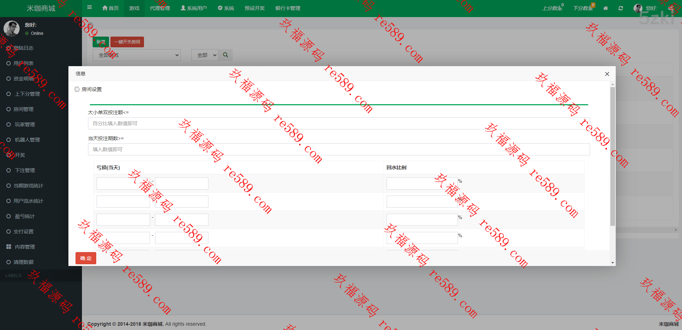
Task: Open 机器人管理 in the sidebar
Action: 27,140
